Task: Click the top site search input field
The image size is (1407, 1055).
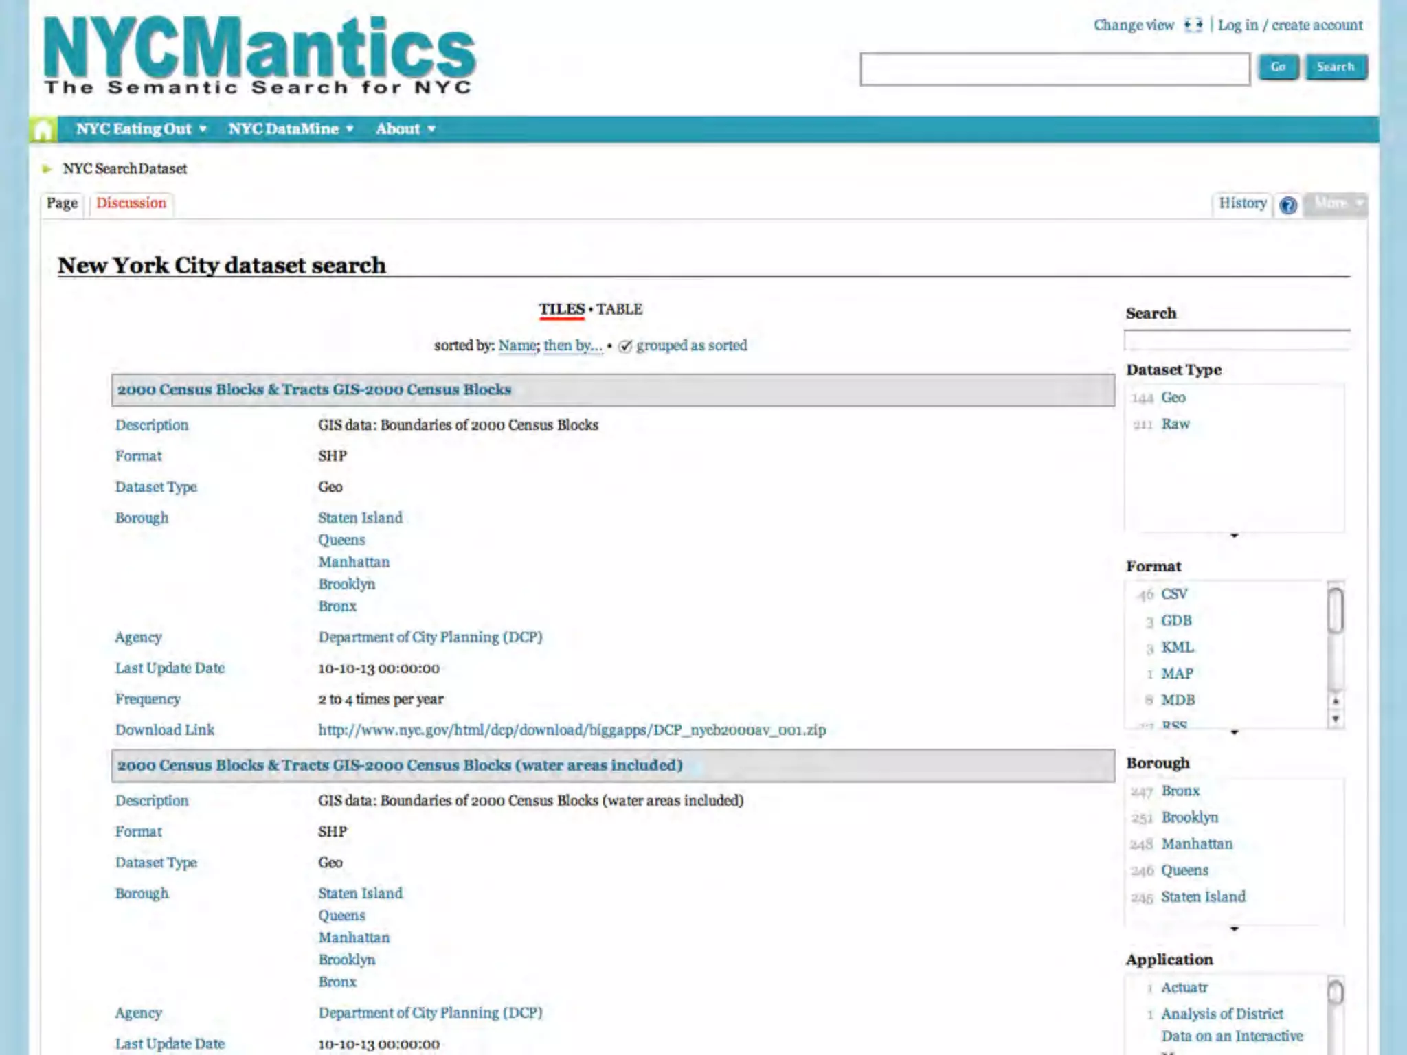Action: click(1054, 69)
